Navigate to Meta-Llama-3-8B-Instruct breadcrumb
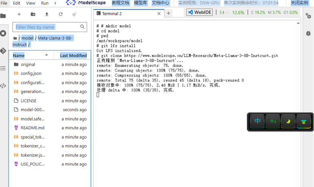Image resolution: width=314 pixels, height=187 pixels. pyautogui.click(x=43, y=41)
